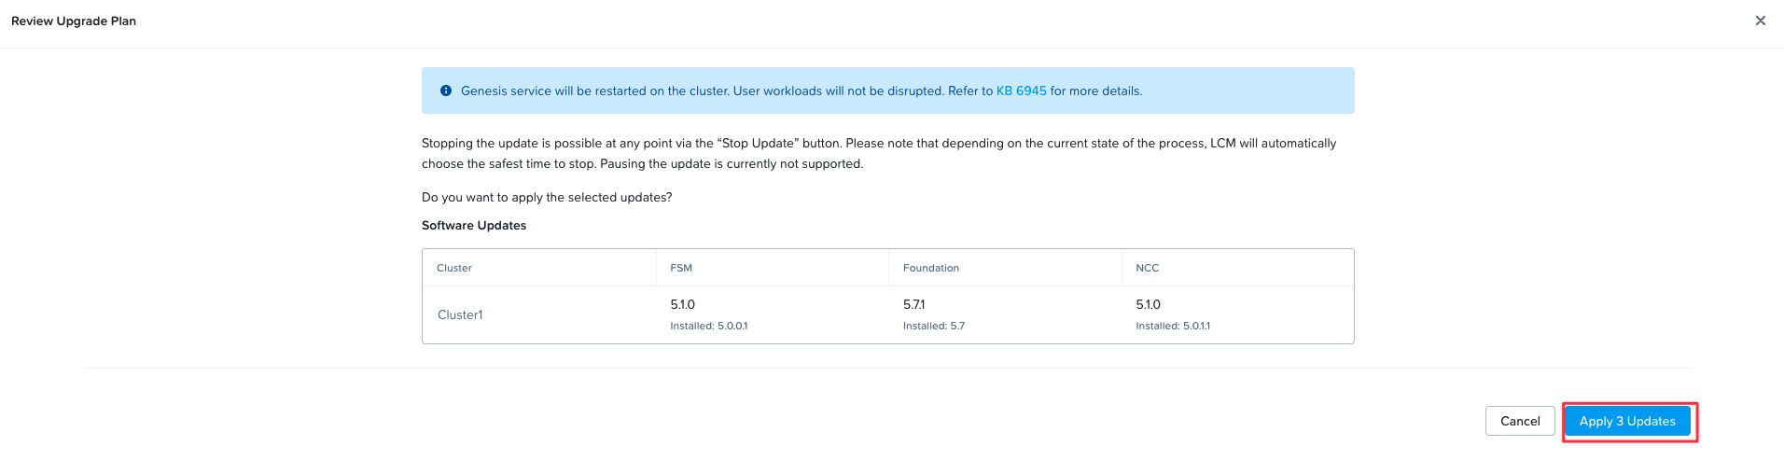
Task: Close the Review Upgrade Plan dialog
Action: pos(1760,21)
